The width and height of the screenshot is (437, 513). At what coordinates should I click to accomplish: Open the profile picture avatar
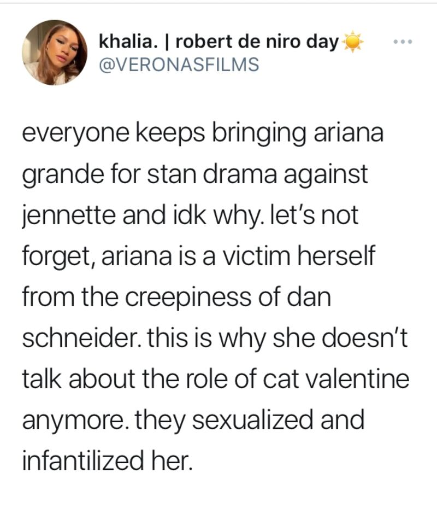pyautogui.click(x=54, y=53)
